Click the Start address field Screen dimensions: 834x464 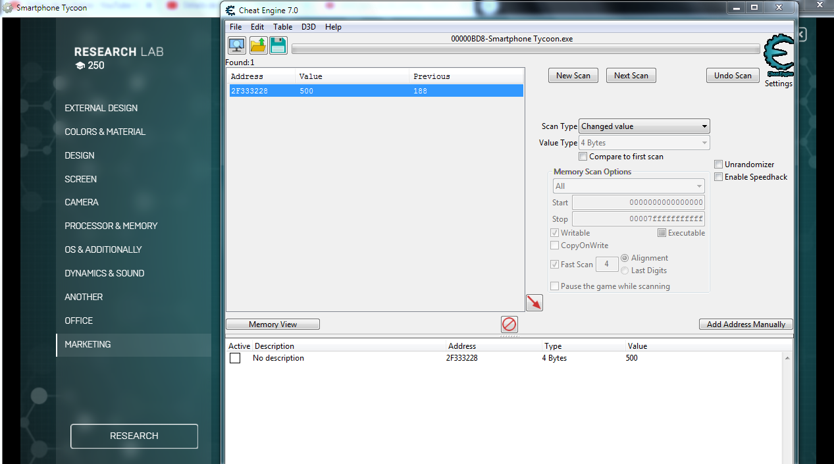639,203
